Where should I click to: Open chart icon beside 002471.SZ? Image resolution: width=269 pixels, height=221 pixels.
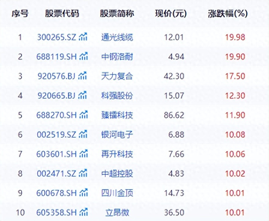83,173
